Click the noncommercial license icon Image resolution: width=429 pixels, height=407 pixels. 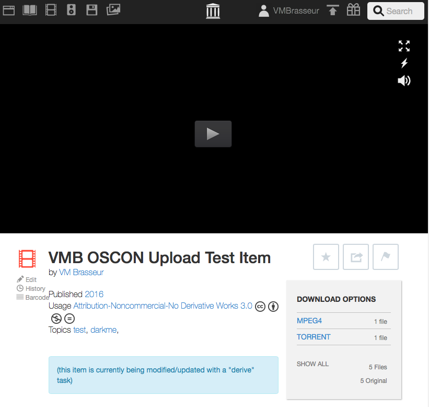coord(56,319)
